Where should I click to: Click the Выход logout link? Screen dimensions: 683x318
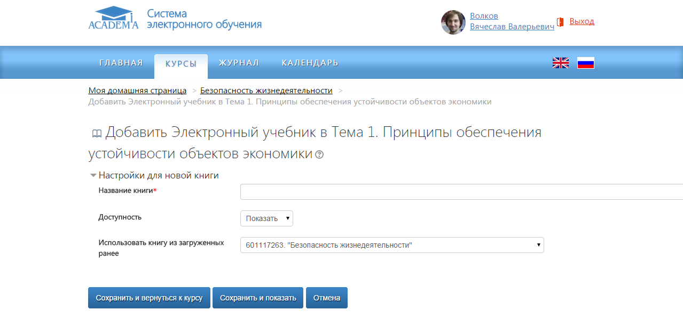[582, 21]
